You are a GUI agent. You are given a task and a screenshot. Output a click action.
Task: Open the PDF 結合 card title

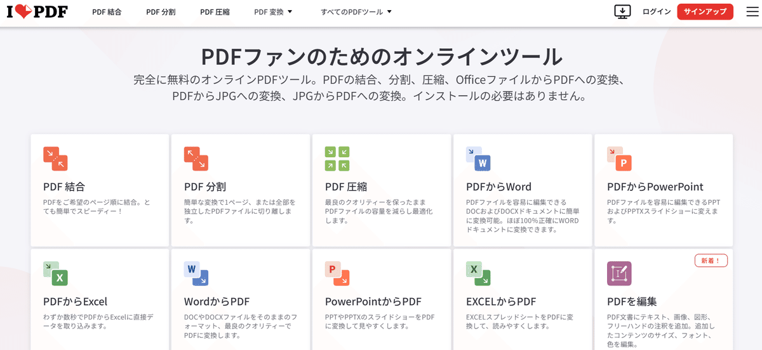[64, 187]
